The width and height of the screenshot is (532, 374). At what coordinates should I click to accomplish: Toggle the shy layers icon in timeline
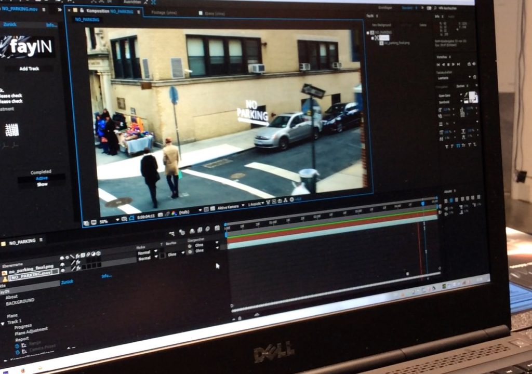(x=192, y=231)
